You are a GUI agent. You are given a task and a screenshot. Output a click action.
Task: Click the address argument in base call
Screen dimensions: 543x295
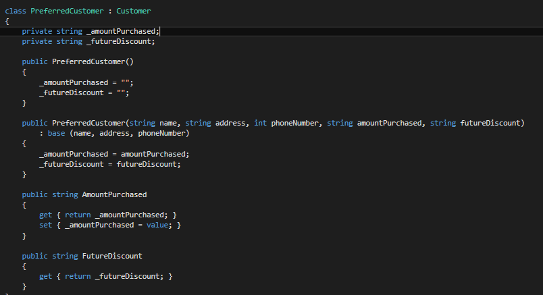tap(114, 133)
